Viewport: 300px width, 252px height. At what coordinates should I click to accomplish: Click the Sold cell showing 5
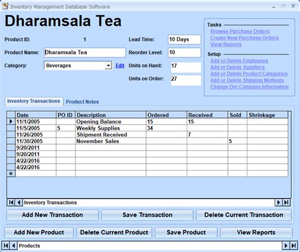(237, 141)
